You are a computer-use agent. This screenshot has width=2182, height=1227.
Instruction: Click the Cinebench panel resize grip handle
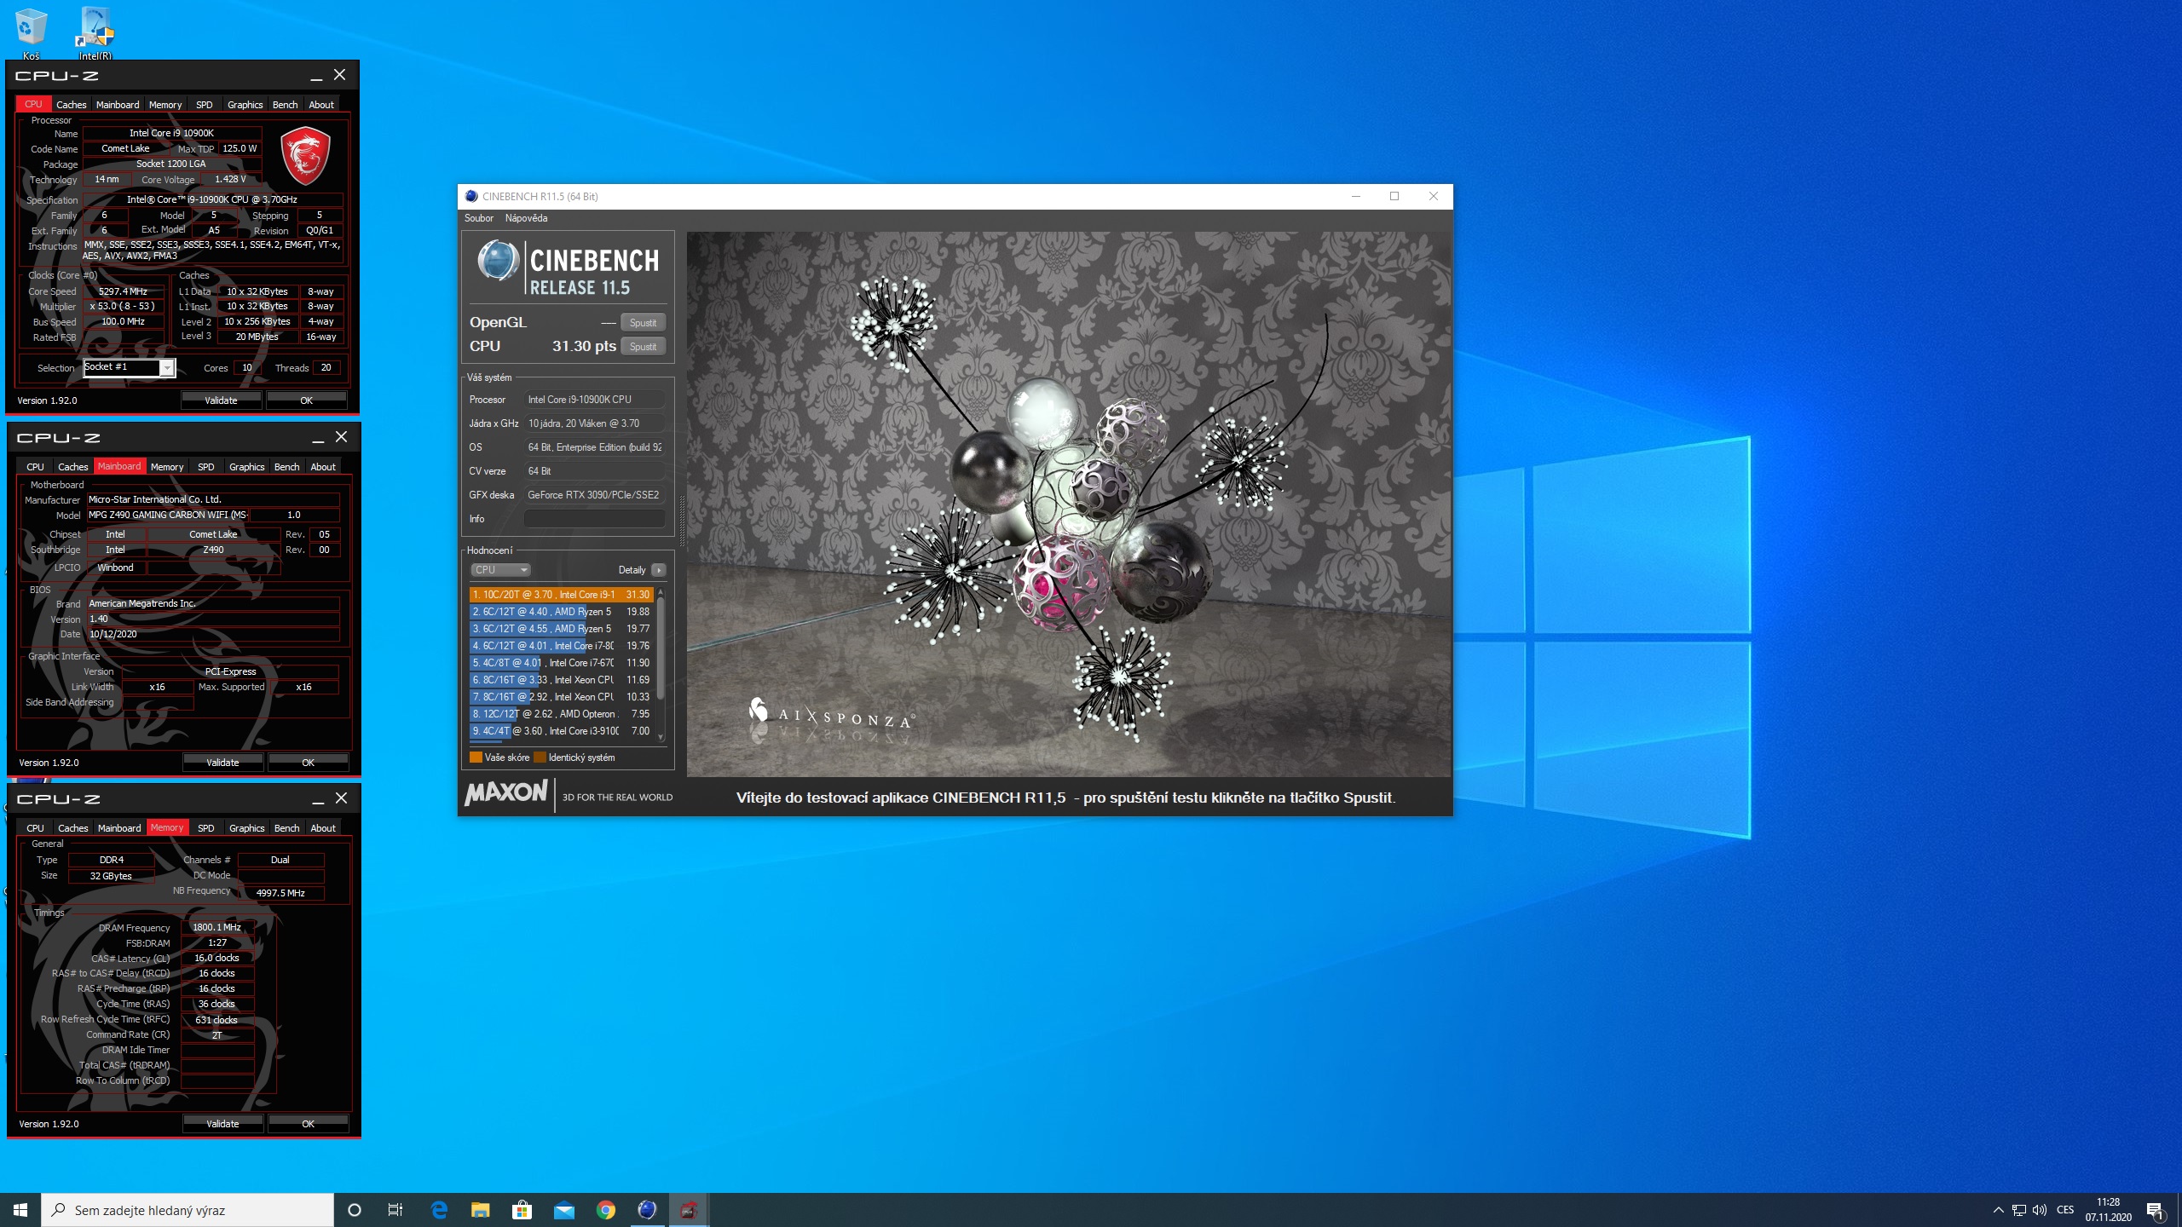coord(681,521)
